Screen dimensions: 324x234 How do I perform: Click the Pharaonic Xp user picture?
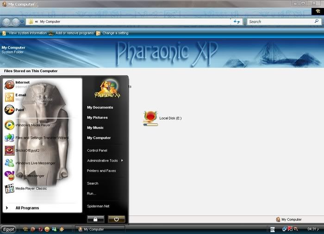[107, 88]
